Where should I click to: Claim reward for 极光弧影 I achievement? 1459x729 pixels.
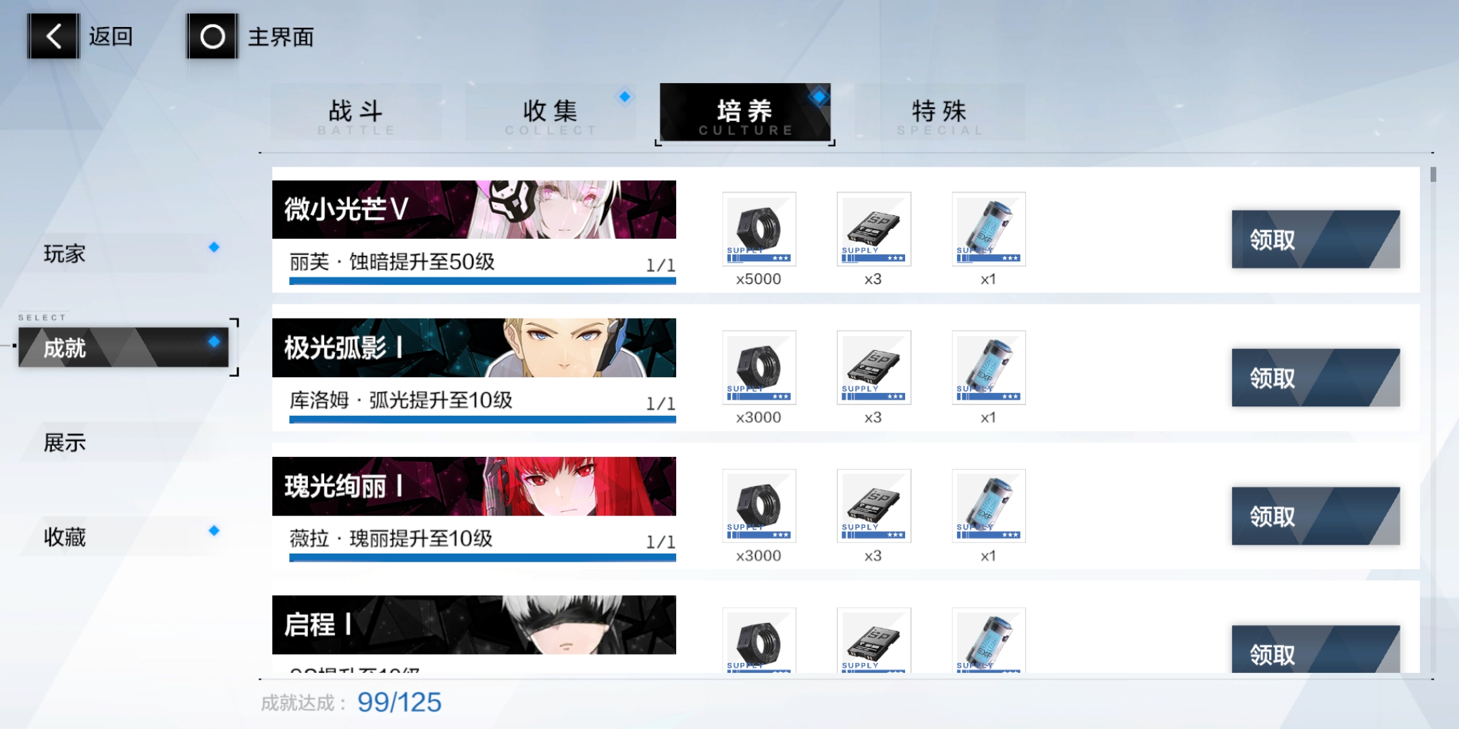(1314, 378)
